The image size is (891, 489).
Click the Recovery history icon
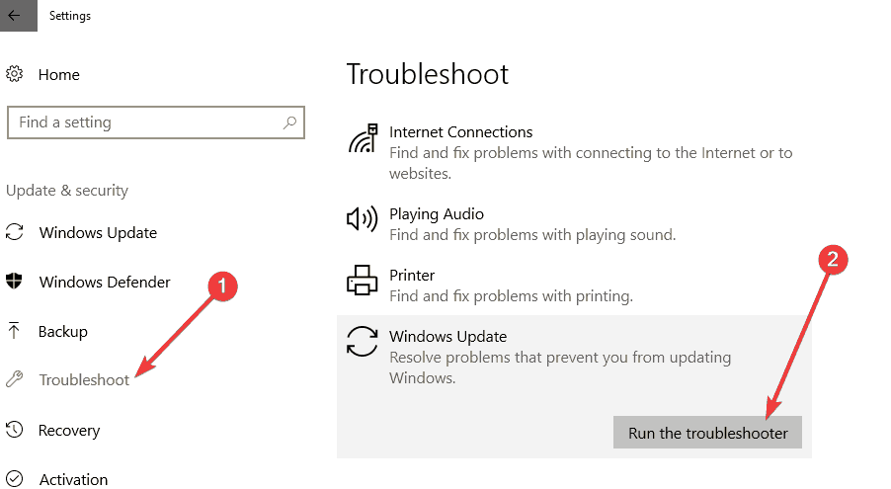tap(15, 430)
